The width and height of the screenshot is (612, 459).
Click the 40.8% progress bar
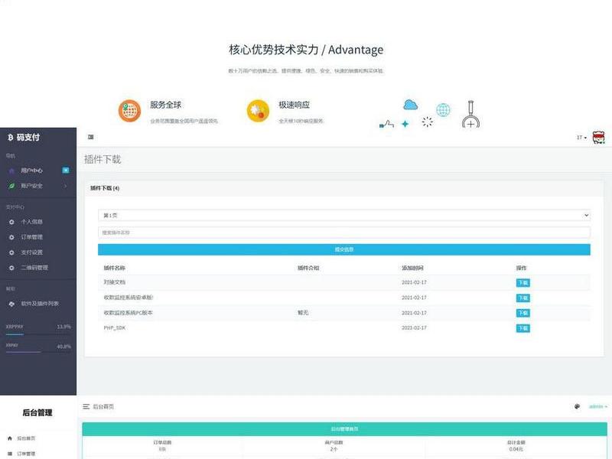38,352
